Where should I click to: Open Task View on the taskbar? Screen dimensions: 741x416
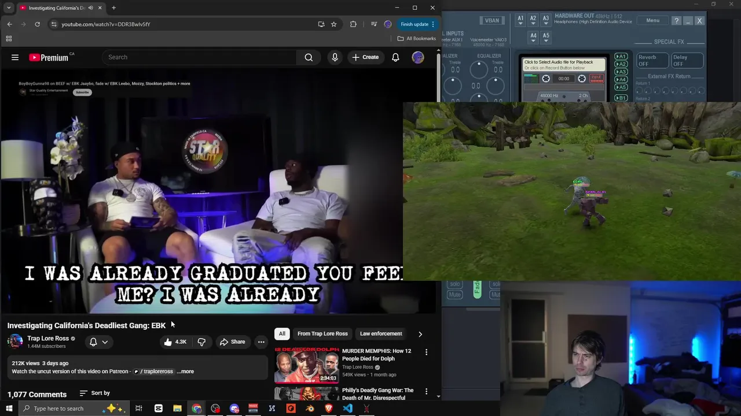click(139, 408)
